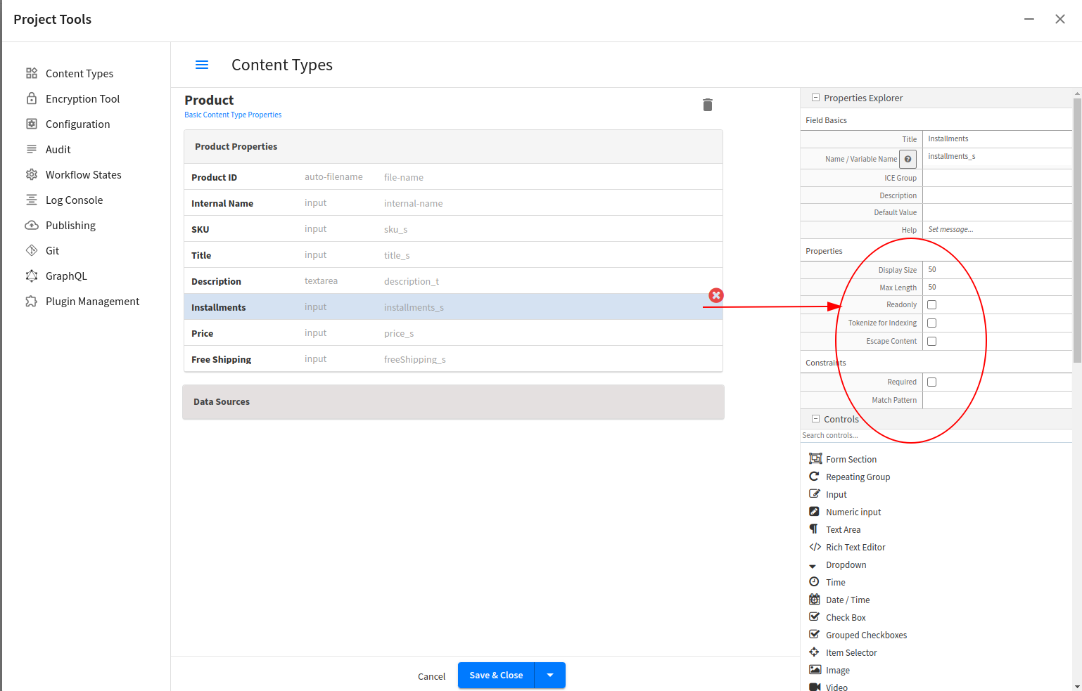Image resolution: width=1082 pixels, height=691 pixels.
Task: Toggle Tokenize for Indexing checkbox
Action: pos(931,323)
